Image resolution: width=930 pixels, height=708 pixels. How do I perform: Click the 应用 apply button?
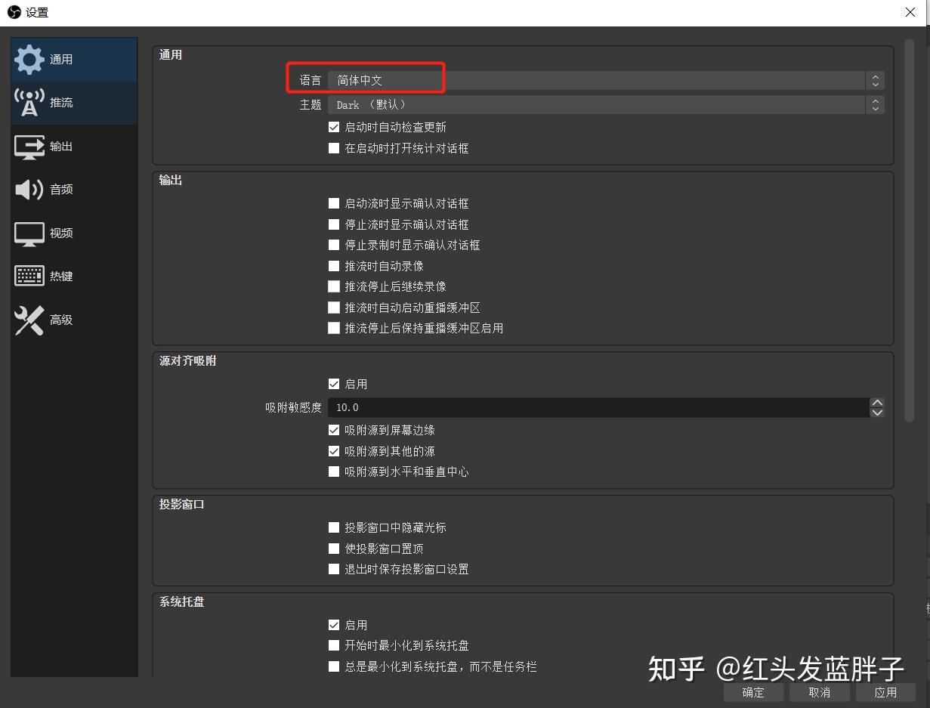coord(885,692)
